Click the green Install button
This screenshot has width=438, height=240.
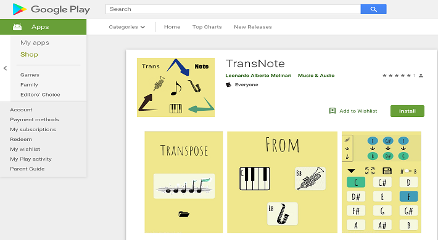407,111
